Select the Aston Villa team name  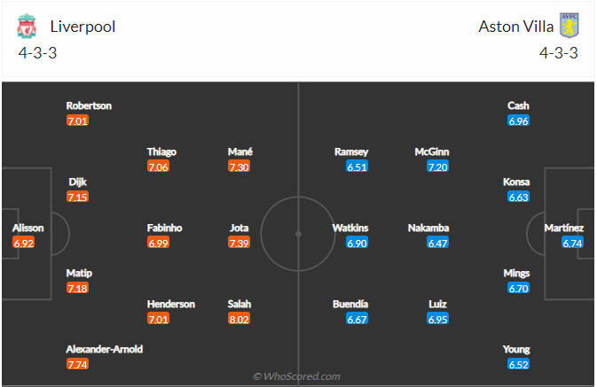click(x=515, y=27)
